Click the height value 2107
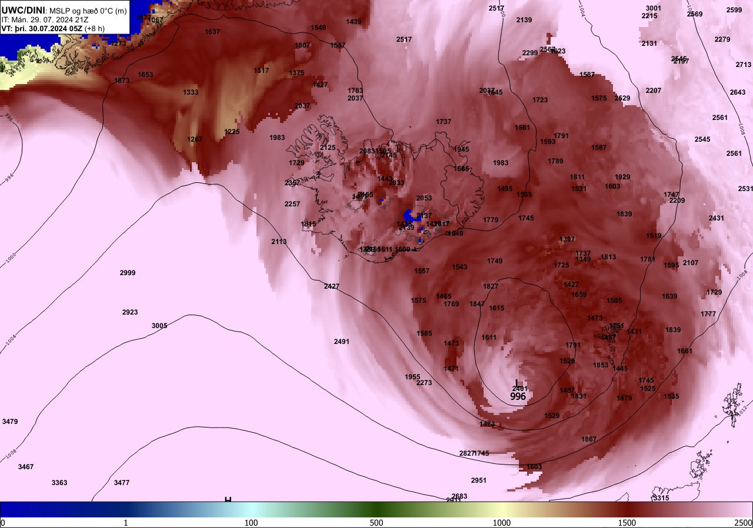This screenshot has height=528, width=753. [691, 263]
